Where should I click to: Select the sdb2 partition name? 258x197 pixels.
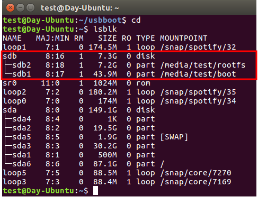pyautogui.click(x=22, y=65)
